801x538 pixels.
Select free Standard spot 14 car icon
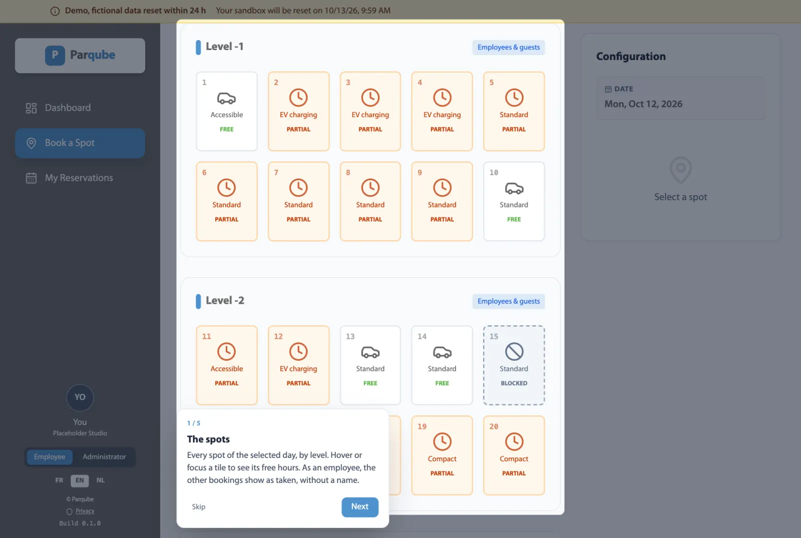(442, 352)
